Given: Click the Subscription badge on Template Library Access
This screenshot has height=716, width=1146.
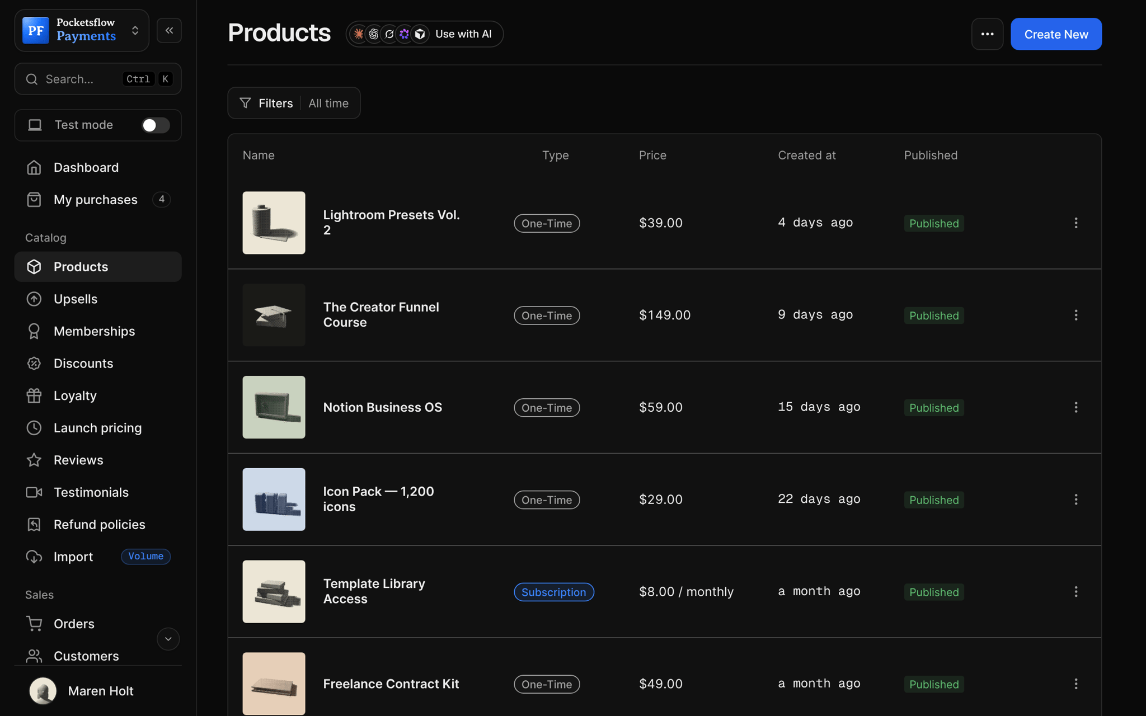Looking at the screenshot, I should [x=554, y=592].
